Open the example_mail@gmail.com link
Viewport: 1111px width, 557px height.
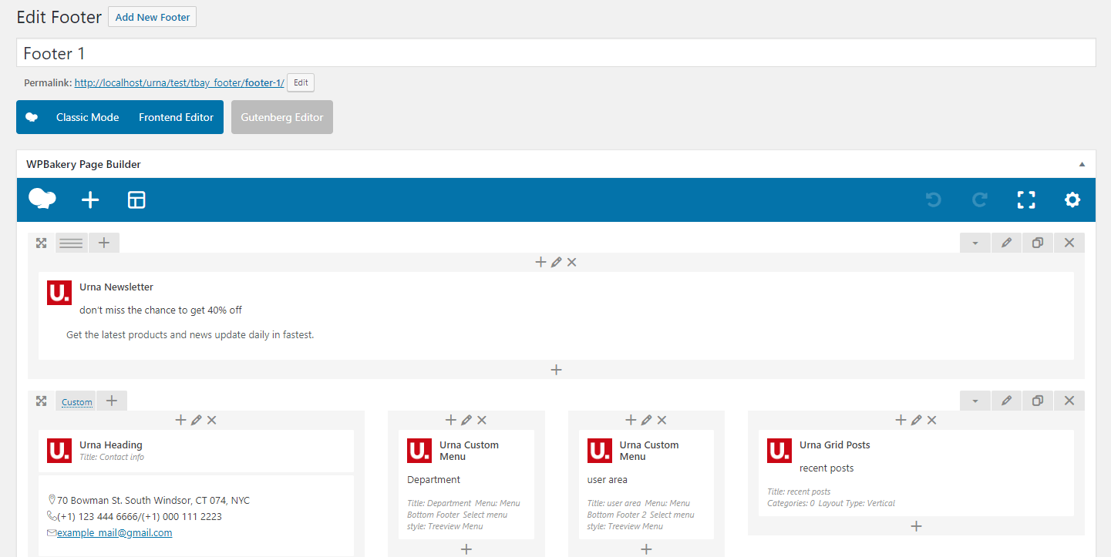[x=114, y=532]
